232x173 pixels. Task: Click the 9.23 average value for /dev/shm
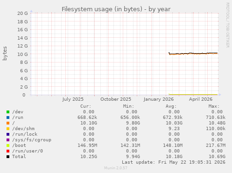tap(174, 129)
